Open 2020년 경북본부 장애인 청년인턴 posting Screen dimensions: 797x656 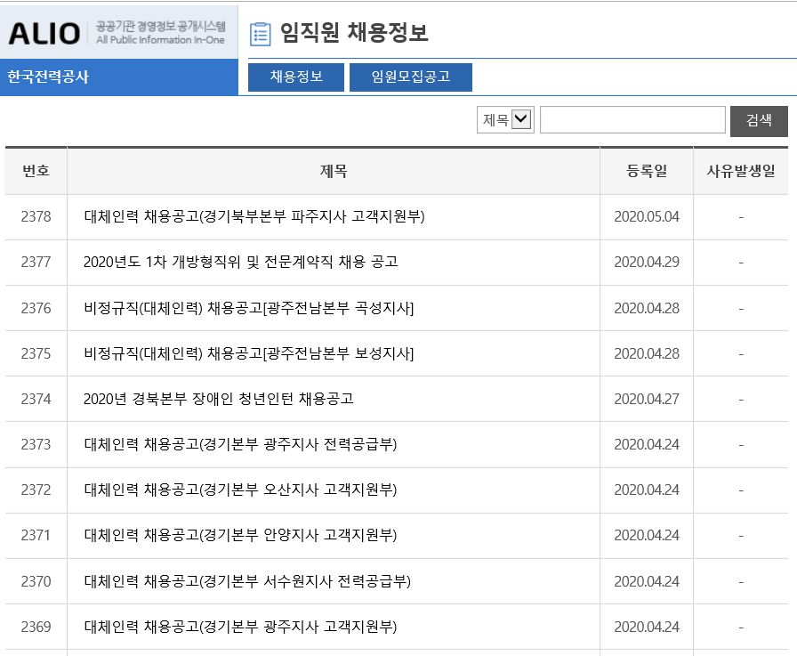(x=219, y=399)
